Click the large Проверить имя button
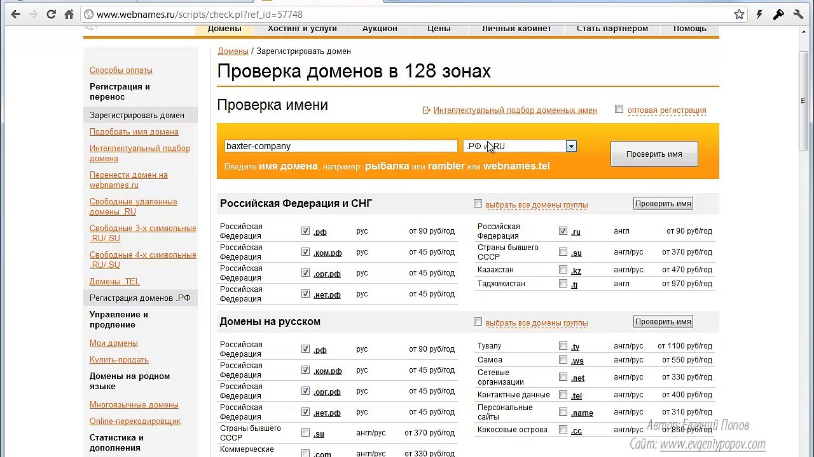This screenshot has height=457, width=814. coord(654,154)
